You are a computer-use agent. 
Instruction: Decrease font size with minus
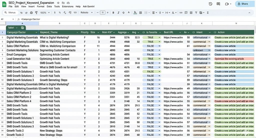97,12
